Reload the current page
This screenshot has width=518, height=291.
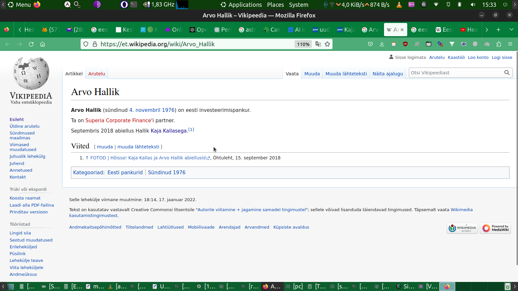tap(31, 44)
